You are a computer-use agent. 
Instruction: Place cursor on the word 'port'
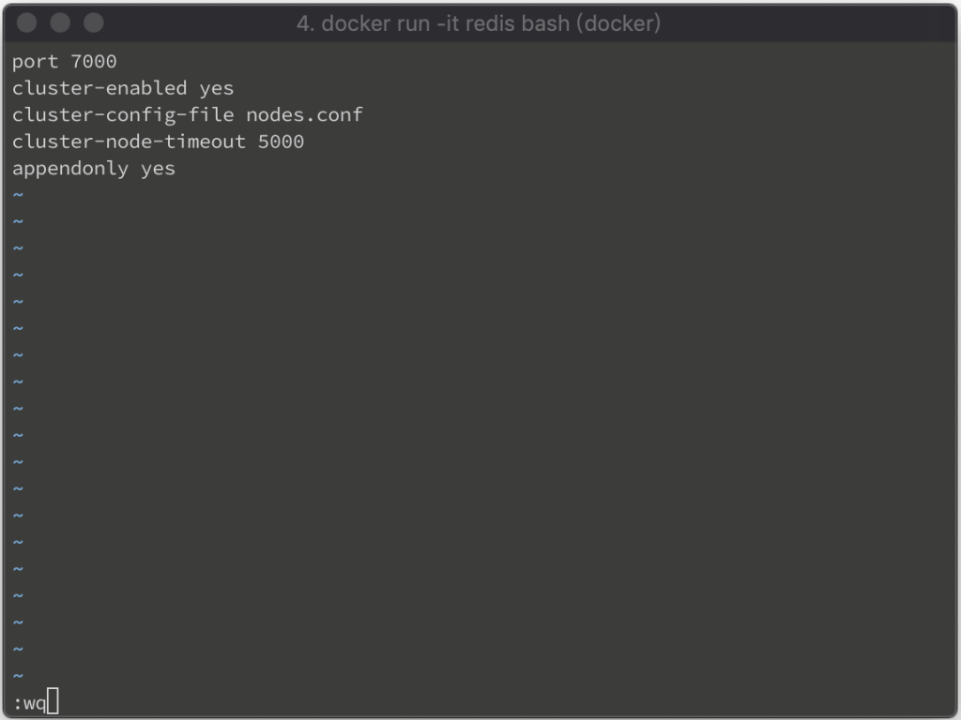click(35, 62)
